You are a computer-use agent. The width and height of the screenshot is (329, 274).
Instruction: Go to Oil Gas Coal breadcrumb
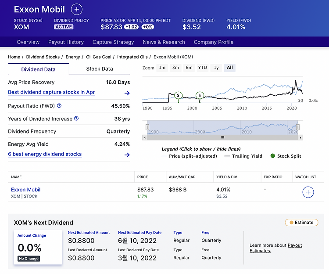pos(99,57)
